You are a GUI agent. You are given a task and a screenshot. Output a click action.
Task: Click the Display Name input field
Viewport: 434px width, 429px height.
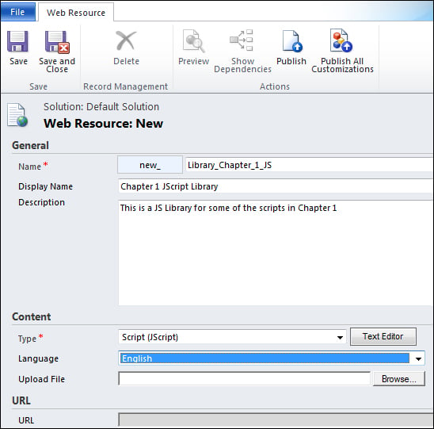276,186
